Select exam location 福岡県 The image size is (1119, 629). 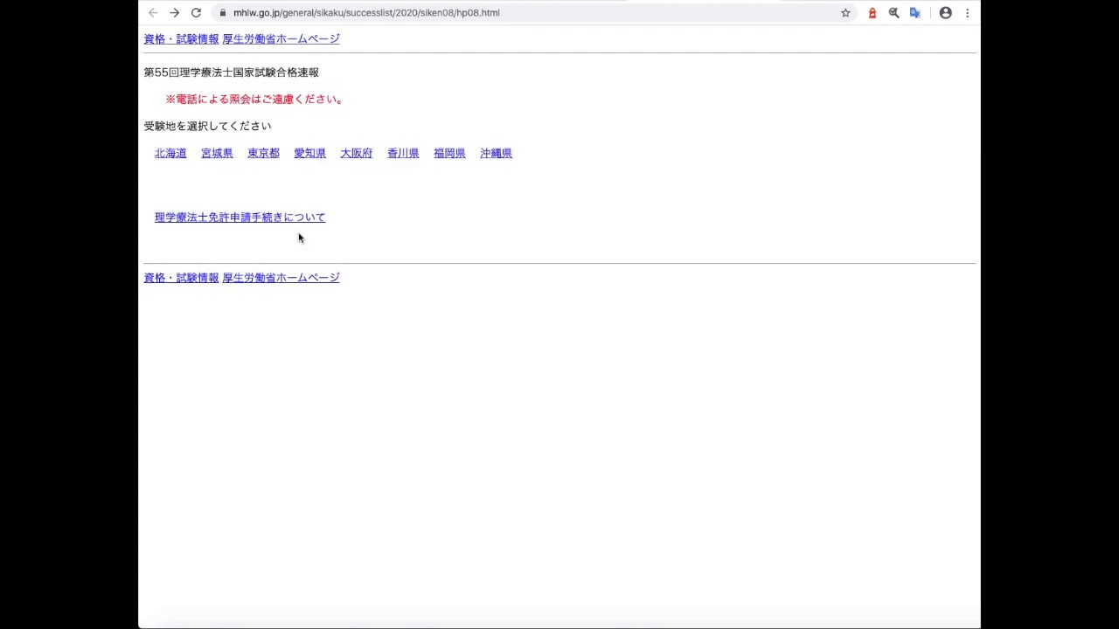coord(449,153)
